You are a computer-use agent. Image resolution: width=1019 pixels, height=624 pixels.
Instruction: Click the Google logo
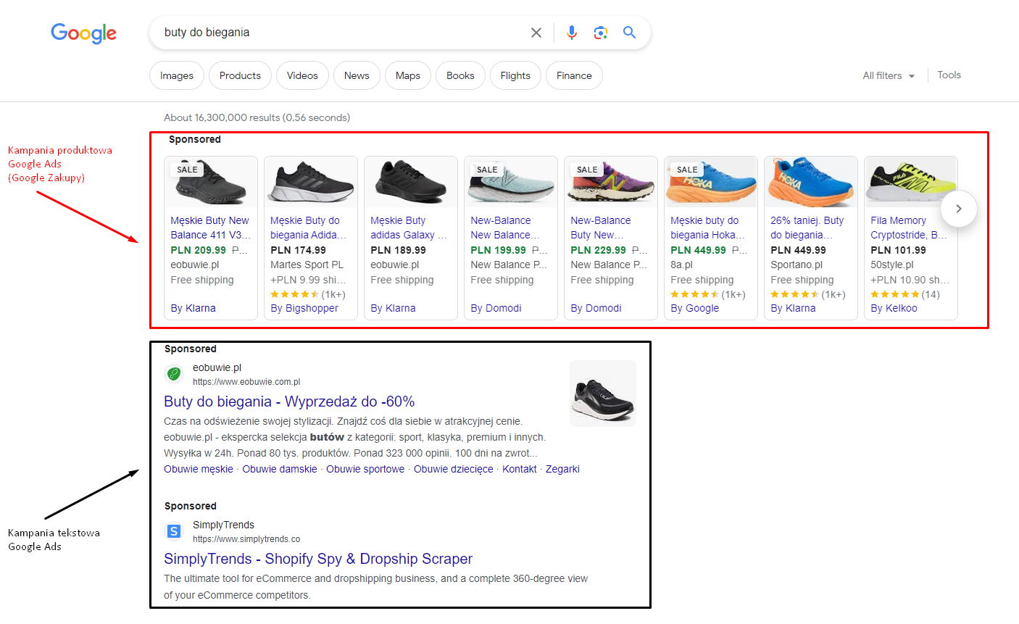click(x=83, y=33)
